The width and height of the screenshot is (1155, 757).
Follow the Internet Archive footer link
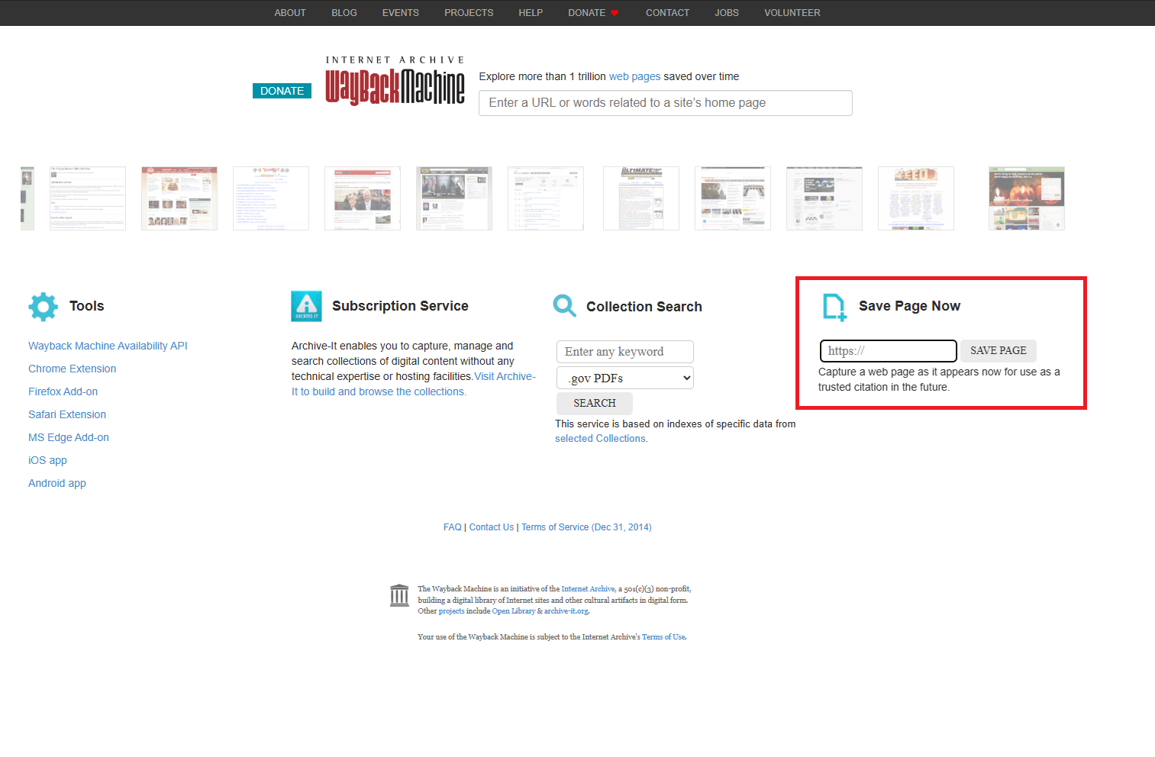click(589, 589)
